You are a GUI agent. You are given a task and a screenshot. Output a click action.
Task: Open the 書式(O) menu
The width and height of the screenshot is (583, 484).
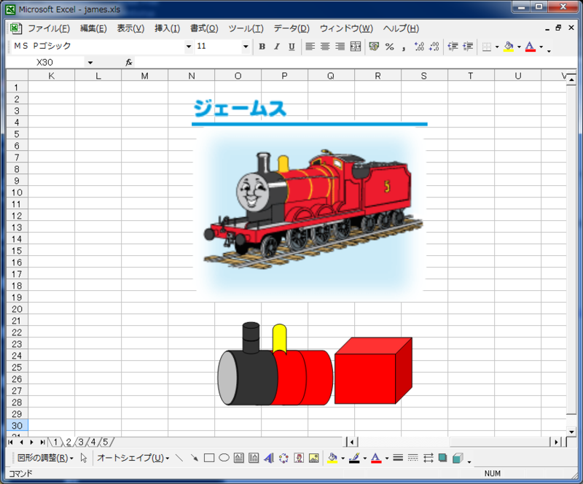coord(204,28)
